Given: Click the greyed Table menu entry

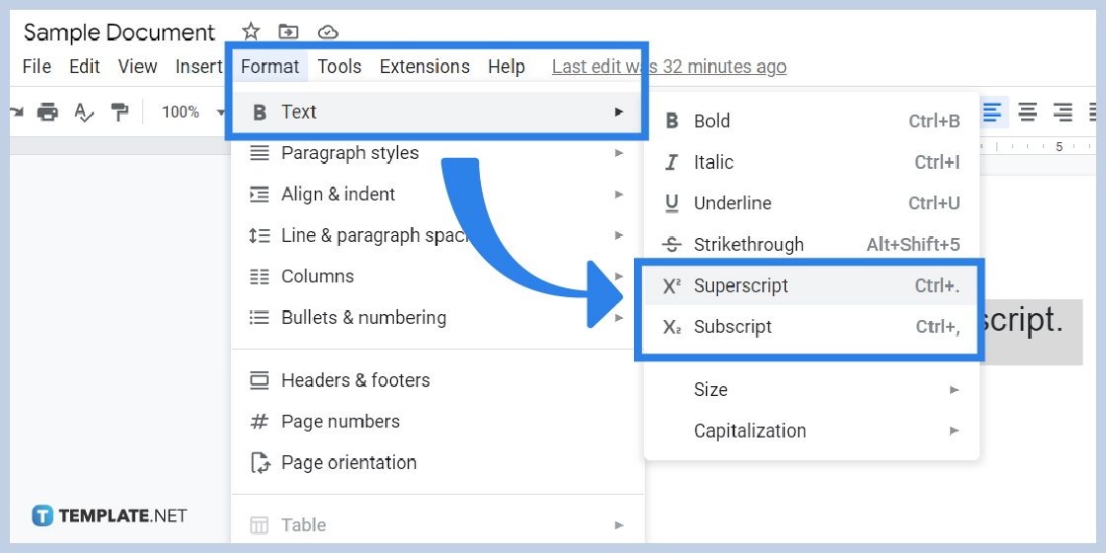Looking at the screenshot, I should click(x=437, y=524).
